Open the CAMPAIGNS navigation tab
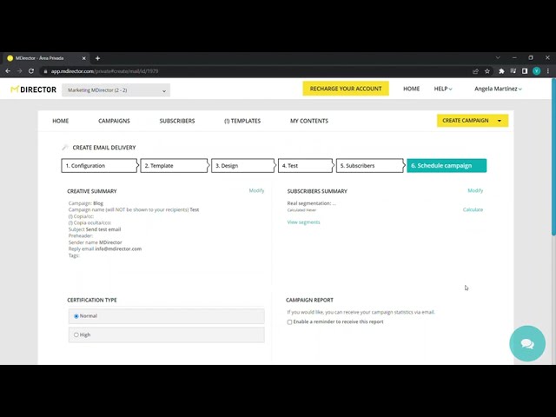Viewport: 556px width, 417px height. click(x=114, y=121)
